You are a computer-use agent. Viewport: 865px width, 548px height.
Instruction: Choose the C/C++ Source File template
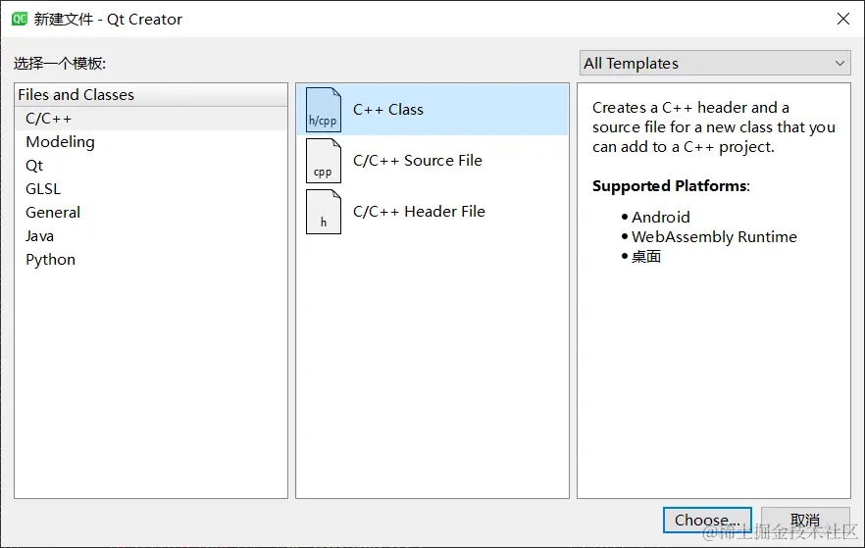[418, 161]
